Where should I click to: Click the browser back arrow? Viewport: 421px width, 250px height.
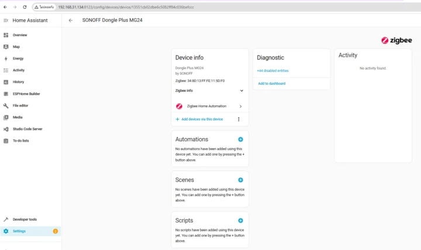coord(5,7)
